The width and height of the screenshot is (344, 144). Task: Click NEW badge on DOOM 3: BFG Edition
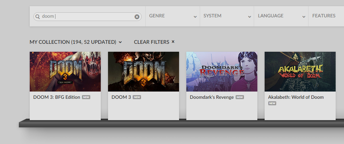coord(86,97)
